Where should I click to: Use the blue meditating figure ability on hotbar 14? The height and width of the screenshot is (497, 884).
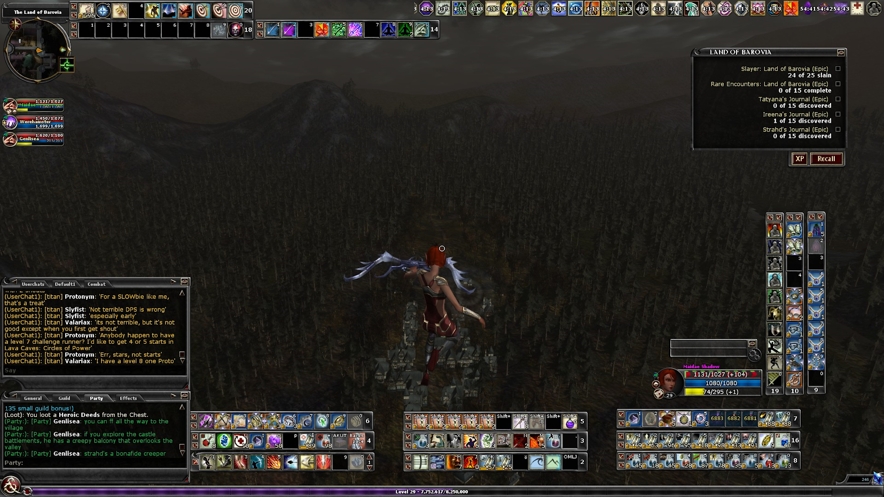tap(388, 30)
